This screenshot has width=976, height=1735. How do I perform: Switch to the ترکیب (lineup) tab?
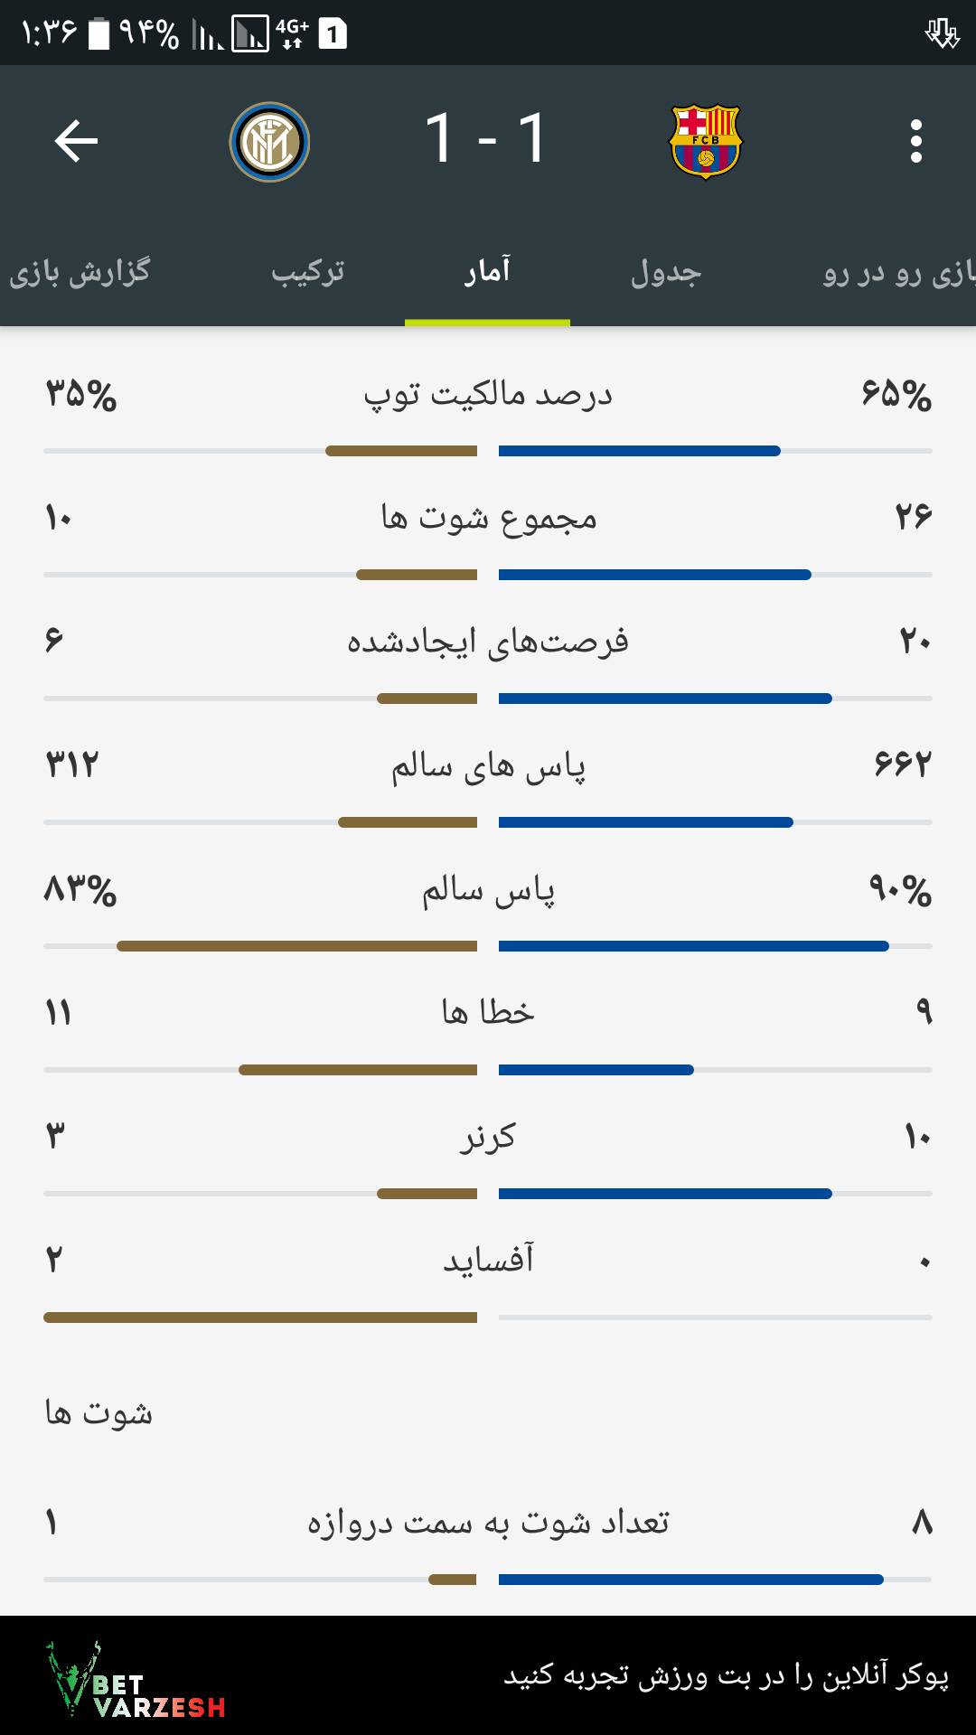coord(308,272)
